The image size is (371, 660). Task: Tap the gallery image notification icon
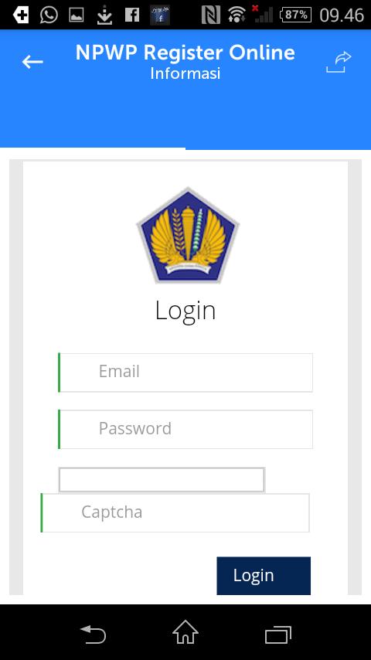(x=77, y=15)
